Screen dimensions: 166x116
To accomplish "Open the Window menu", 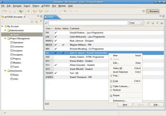I will (x=62, y=6).
